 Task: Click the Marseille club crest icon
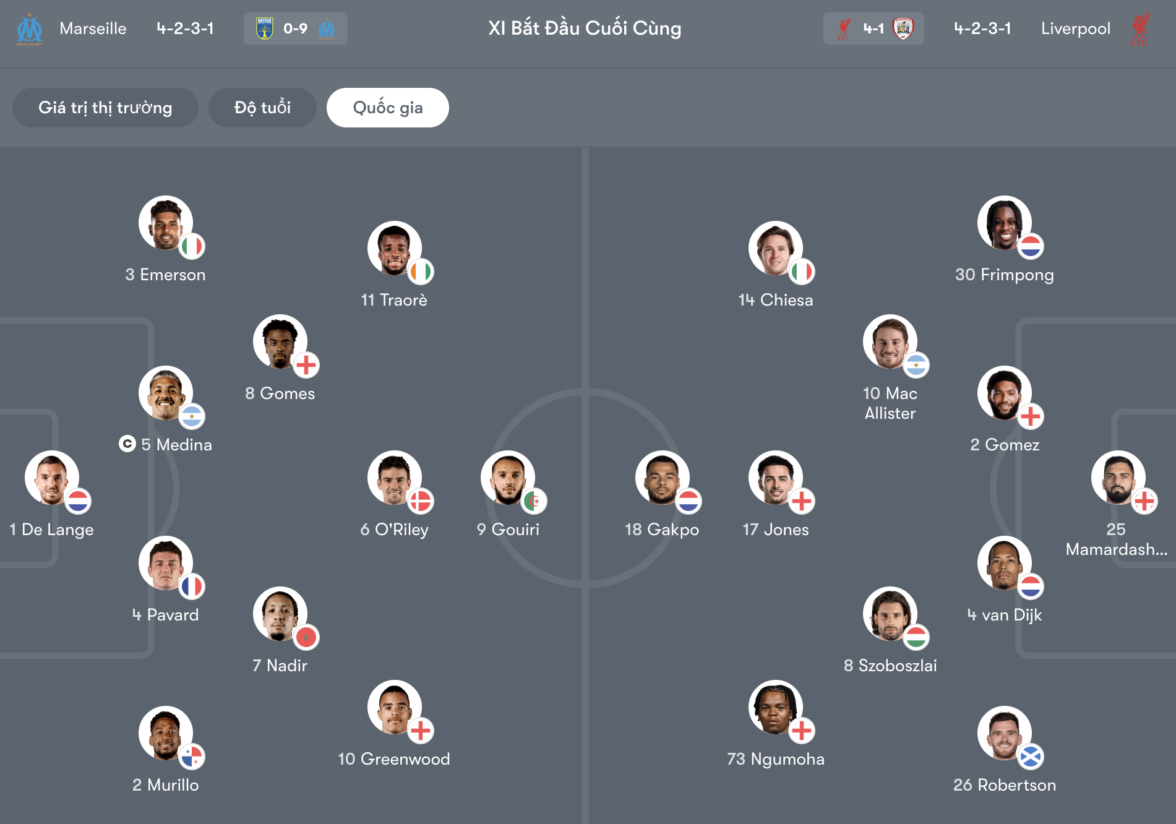coord(30,29)
